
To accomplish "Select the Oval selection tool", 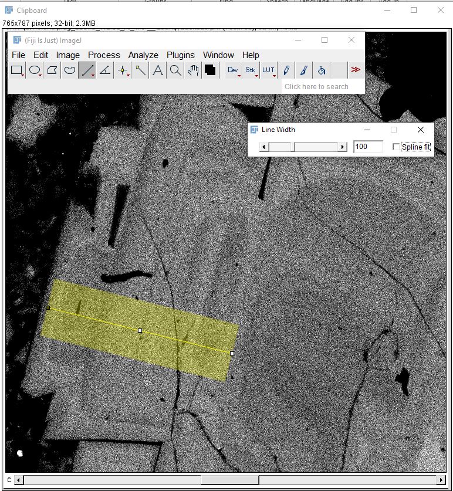I will [x=35, y=70].
